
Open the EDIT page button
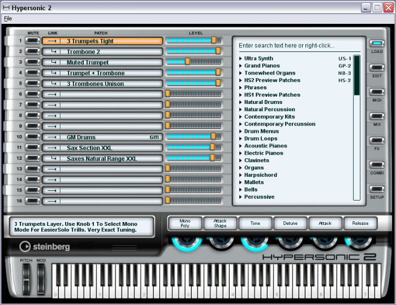(377, 68)
